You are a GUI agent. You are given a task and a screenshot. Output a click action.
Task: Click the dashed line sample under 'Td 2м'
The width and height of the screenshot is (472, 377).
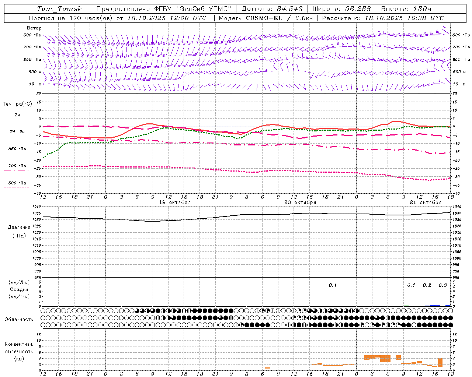[16, 136]
